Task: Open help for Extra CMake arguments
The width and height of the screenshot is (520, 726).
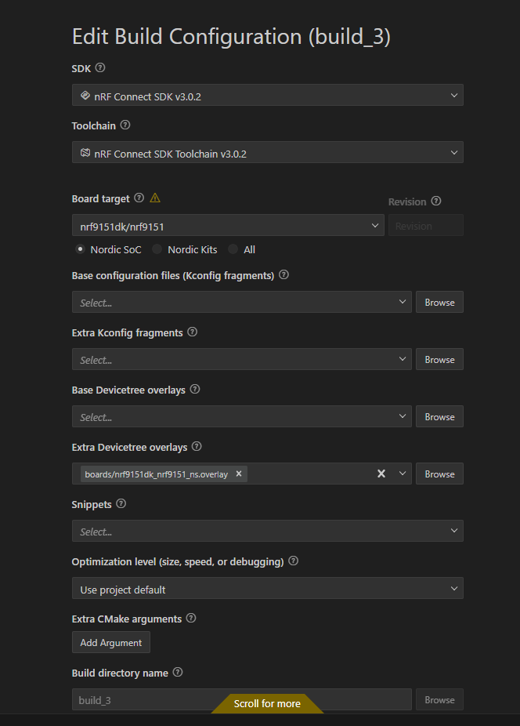Action: [x=191, y=618]
